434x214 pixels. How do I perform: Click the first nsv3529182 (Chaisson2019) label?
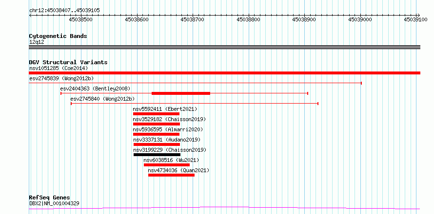tap(169, 119)
